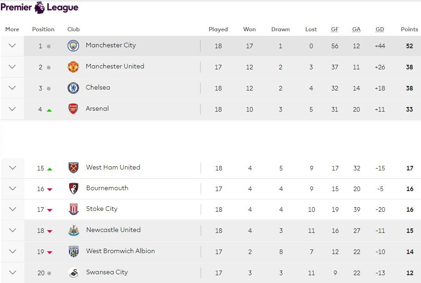421x283 pixels.
Task: Click the Stoke City club crest
Action: (x=74, y=209)
